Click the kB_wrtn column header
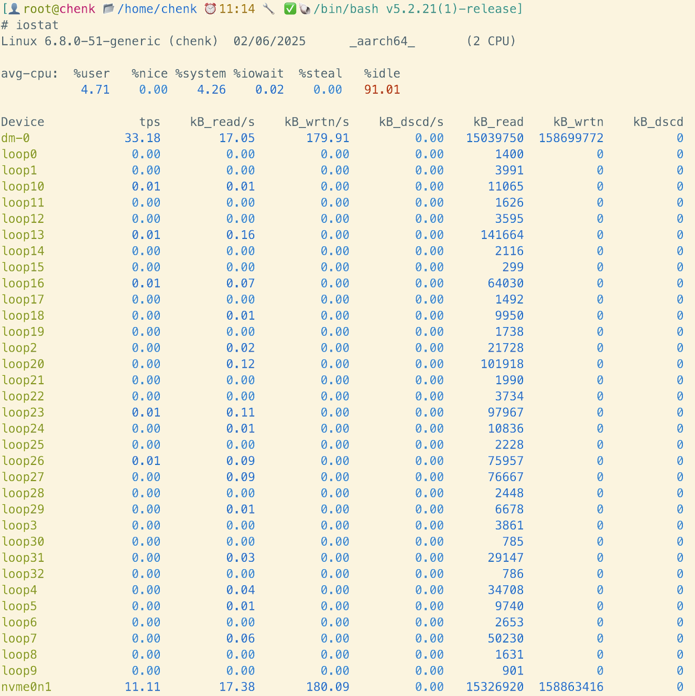The height and width of the screenshot is (696, 695). (x=578, y=122)
